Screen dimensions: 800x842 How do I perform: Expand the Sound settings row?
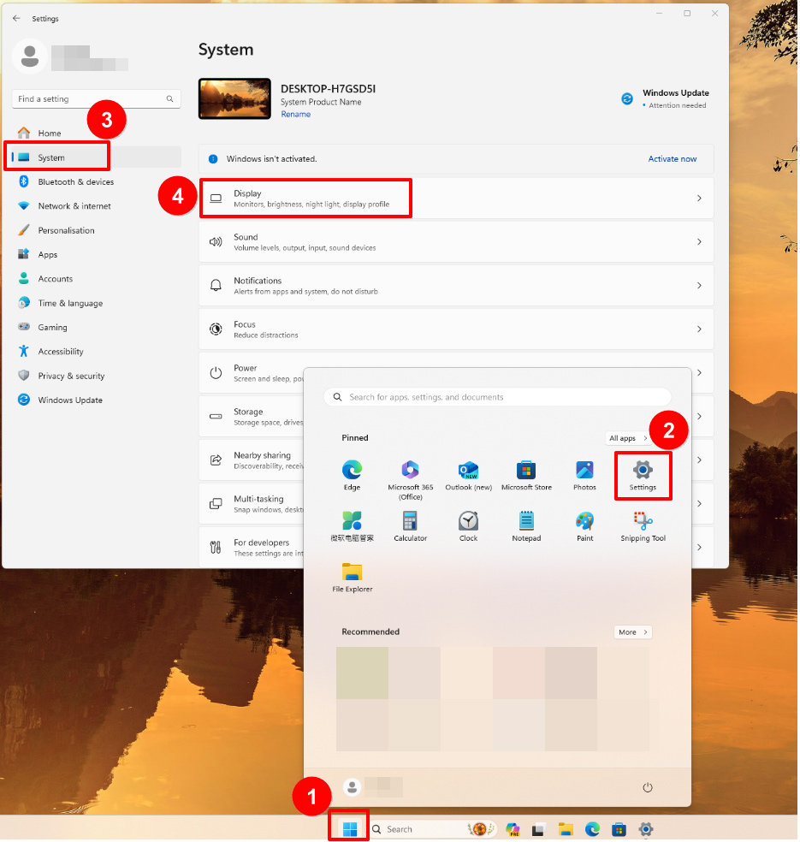(x=456, y=241)
